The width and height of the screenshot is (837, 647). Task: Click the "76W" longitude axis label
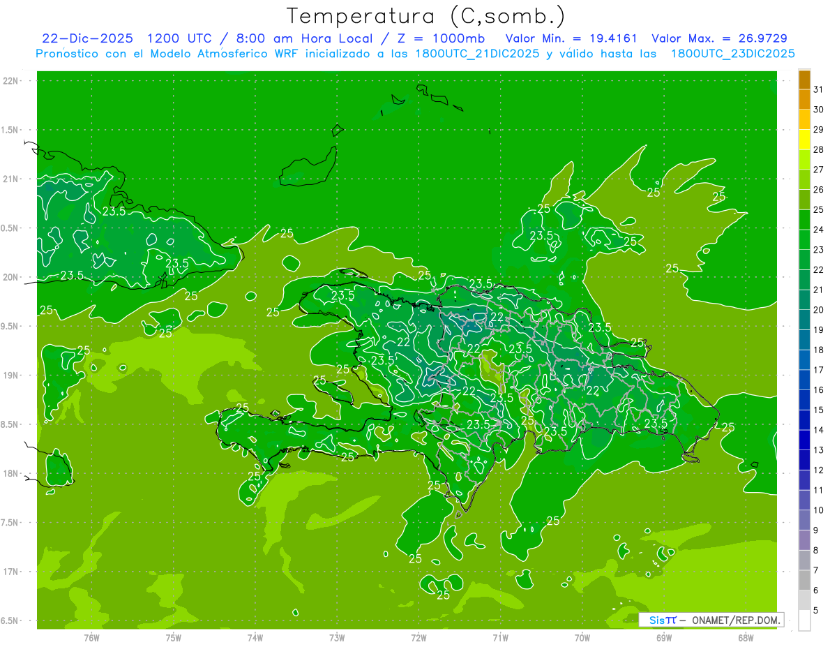(x=91, y=637)
